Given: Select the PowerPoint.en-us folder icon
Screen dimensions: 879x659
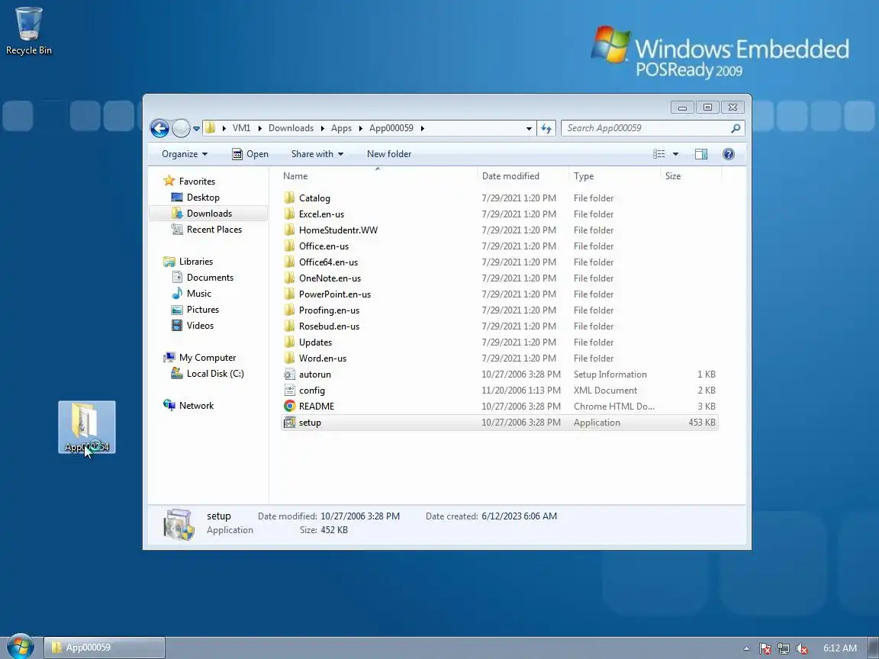Looking at the screenshot, I should [x=289, y=294].
